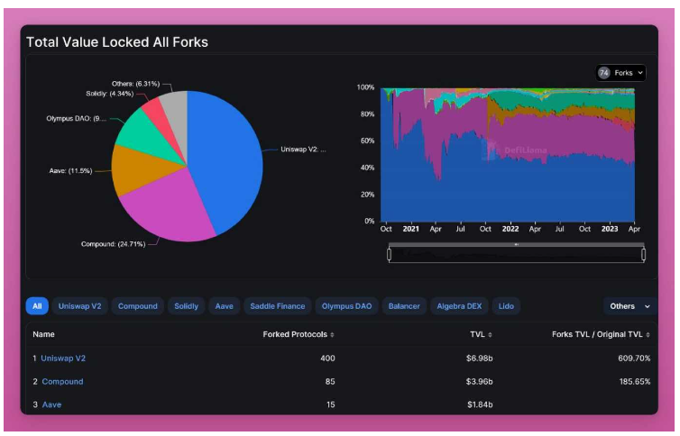Screen dimensions: 680x436
Task: Filter by Uniswap V2 tab
Action: pos(79,306)
